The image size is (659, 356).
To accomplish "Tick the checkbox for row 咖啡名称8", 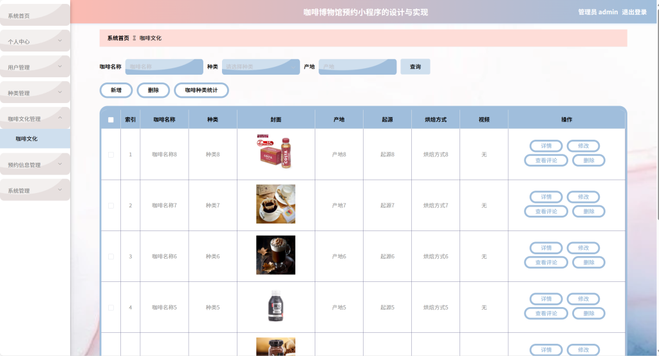I will coord(111,155).
